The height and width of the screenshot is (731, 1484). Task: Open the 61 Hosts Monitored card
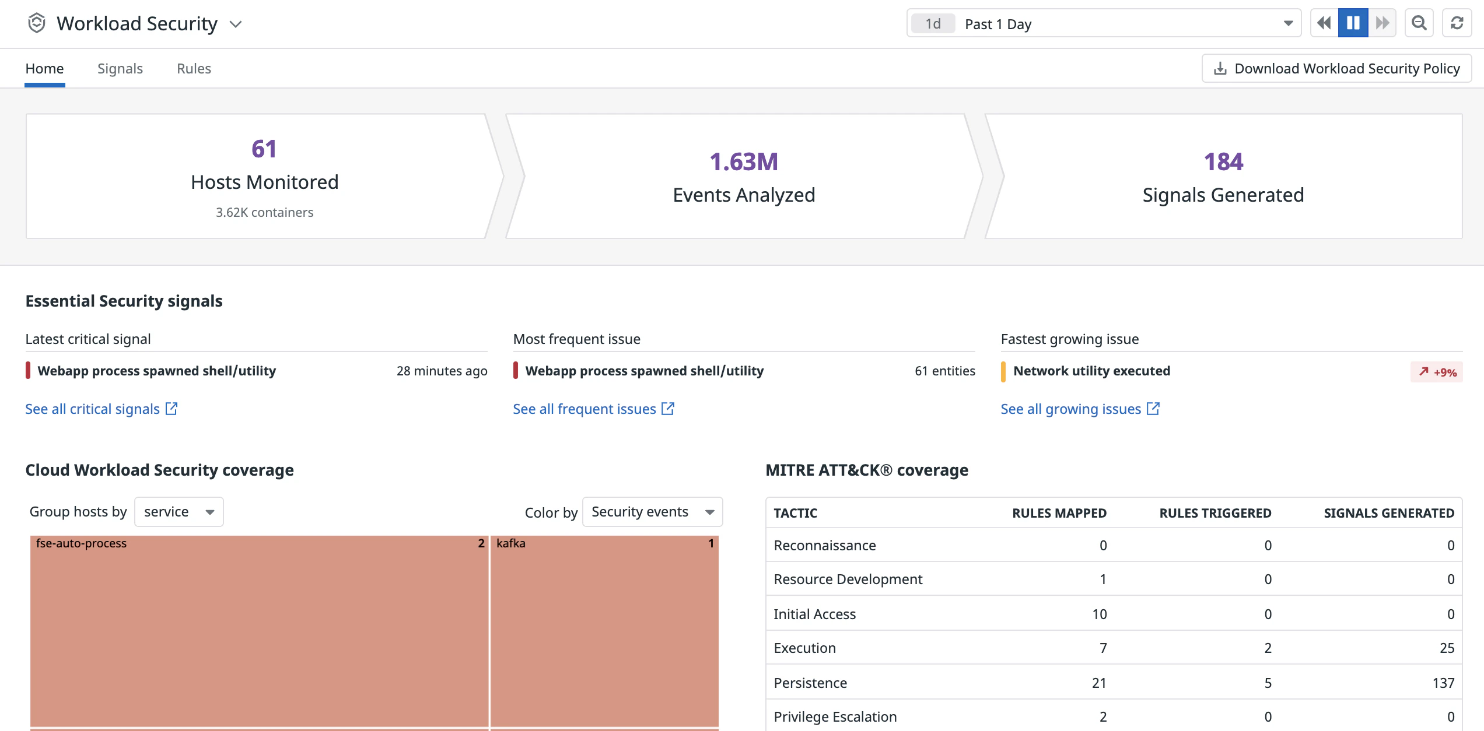click(x=264, y=176)
